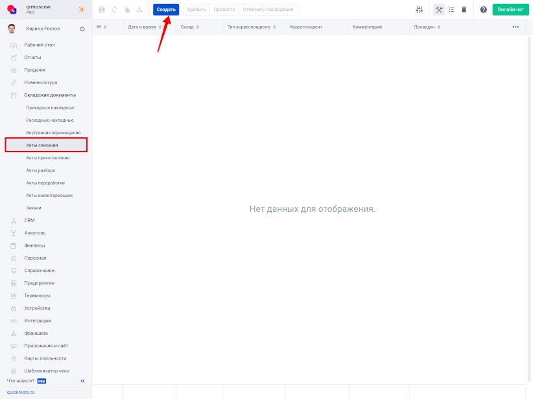Collapse sidebar with double chevron

pyautogui.click(x=82, y=381)
